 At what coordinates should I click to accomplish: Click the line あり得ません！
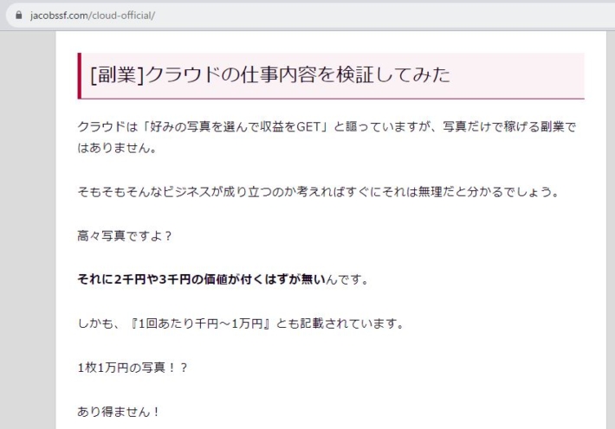click(119, 412)
